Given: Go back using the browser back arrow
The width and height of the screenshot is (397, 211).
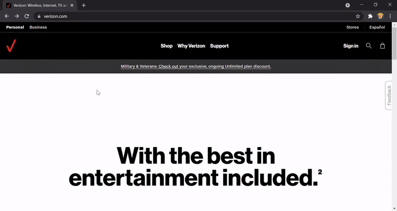Looking at the screenshot, I should tap(7, 16).
